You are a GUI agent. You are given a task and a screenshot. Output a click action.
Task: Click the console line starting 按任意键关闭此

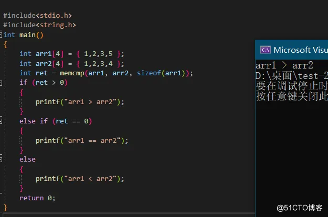(292, 96)
